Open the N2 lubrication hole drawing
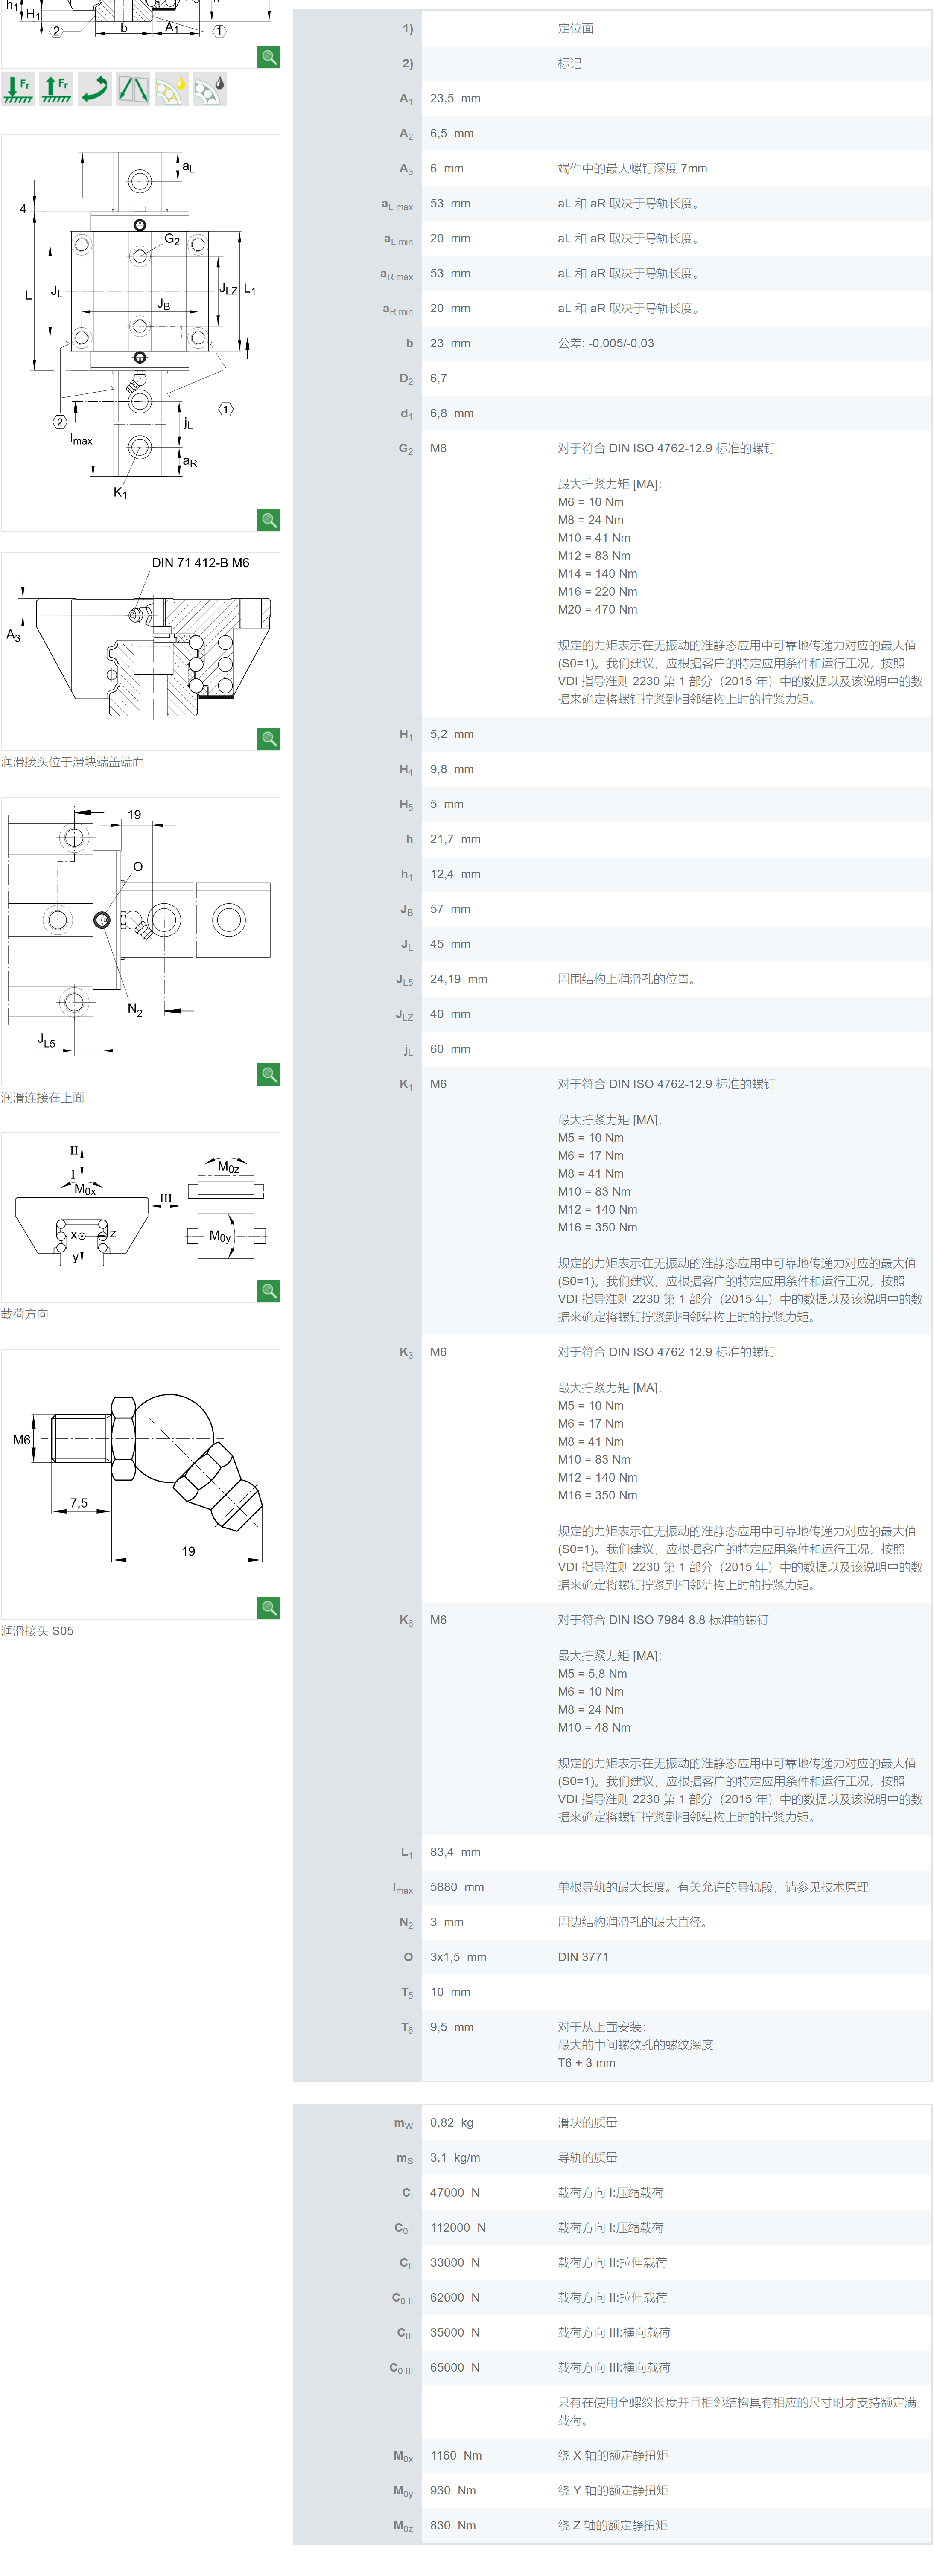The width and height of the screenshot is (934, 2576). (x=140, y=941)
